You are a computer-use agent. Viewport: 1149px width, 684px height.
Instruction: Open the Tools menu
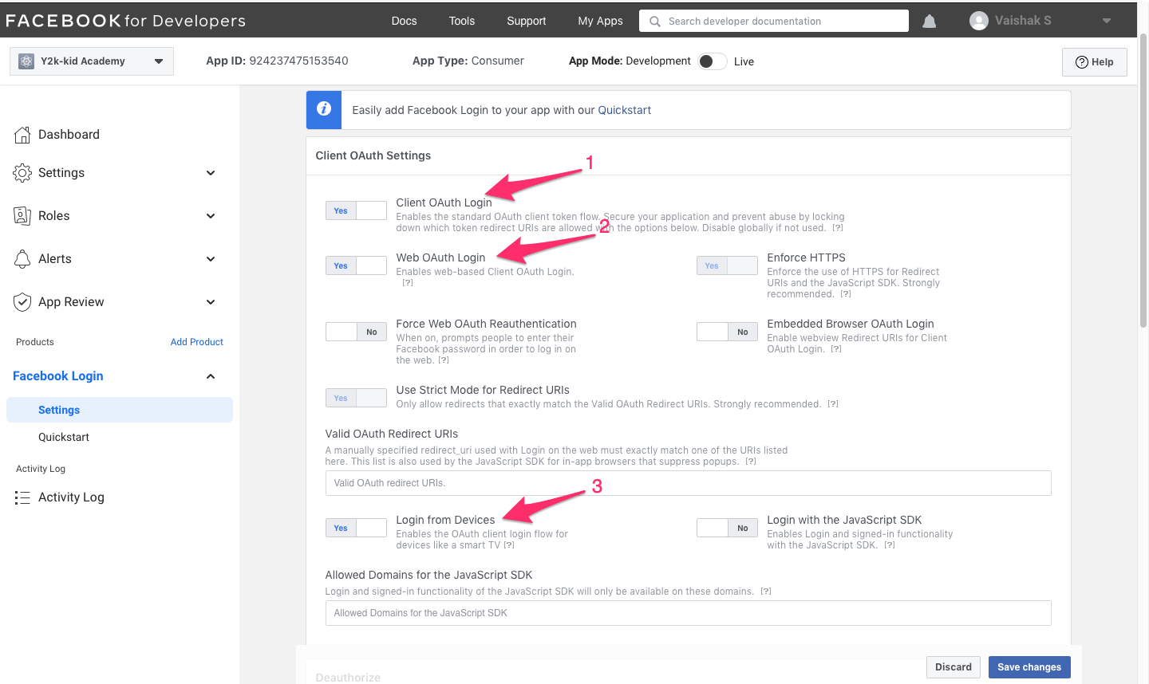pyautogui.click(x=462, y=21)
